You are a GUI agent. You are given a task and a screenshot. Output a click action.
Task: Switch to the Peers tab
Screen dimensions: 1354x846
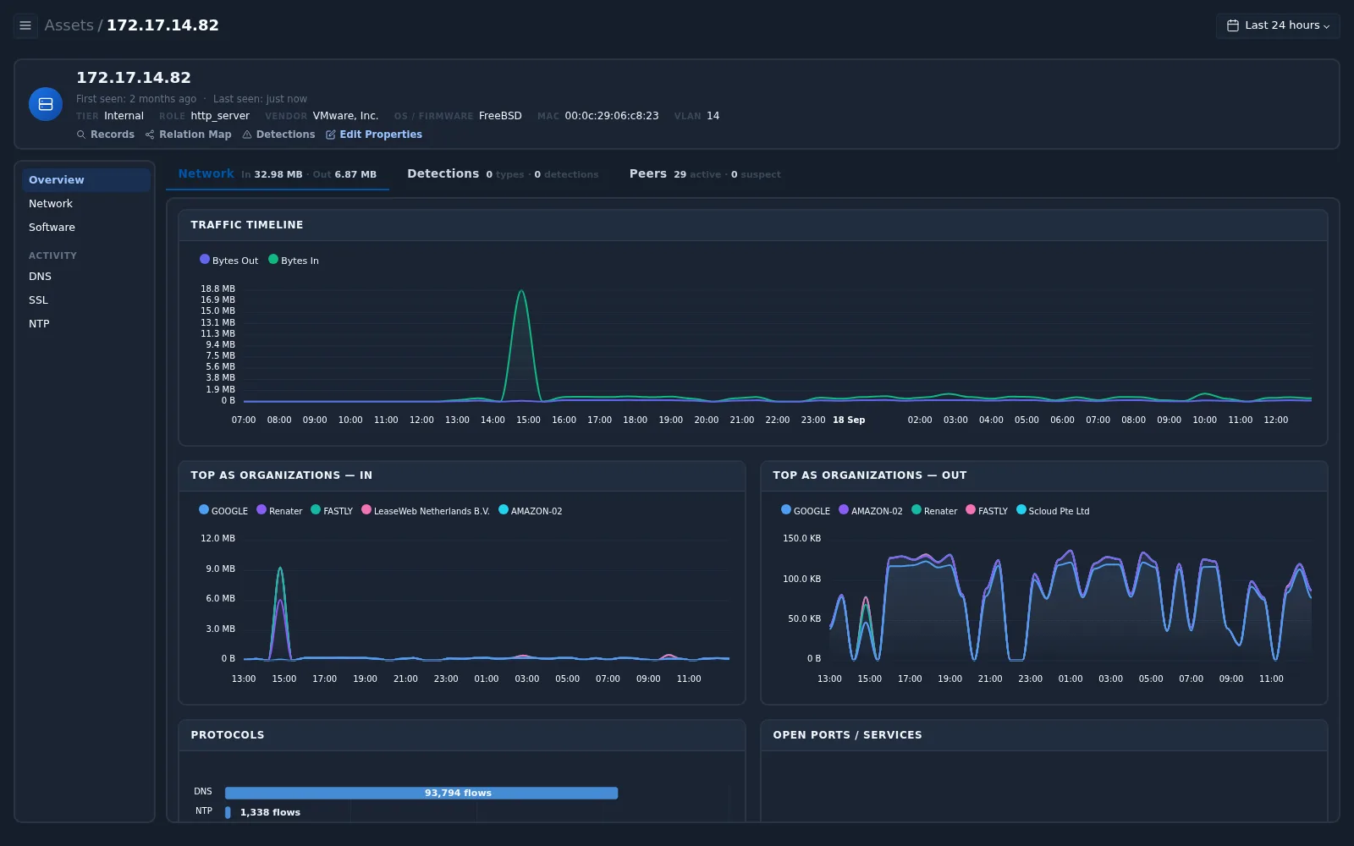tap(705, 174)
